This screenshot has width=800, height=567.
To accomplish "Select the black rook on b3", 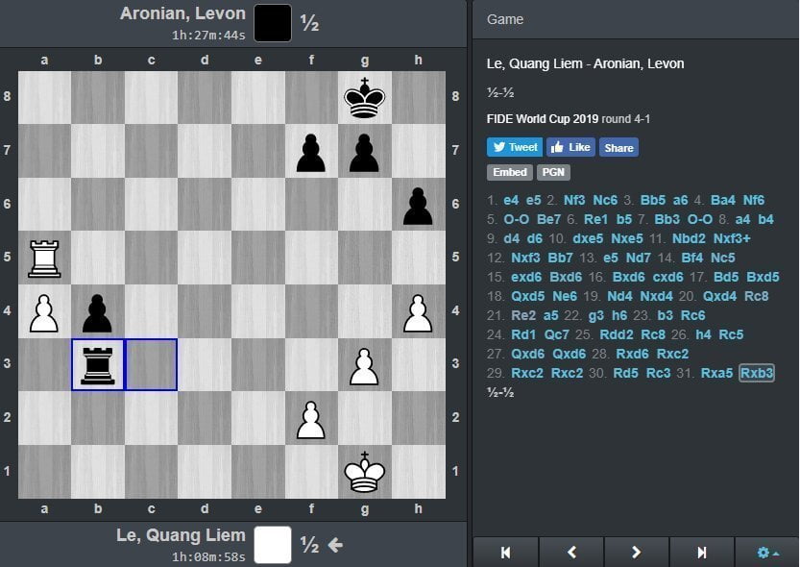I will 98,365.
